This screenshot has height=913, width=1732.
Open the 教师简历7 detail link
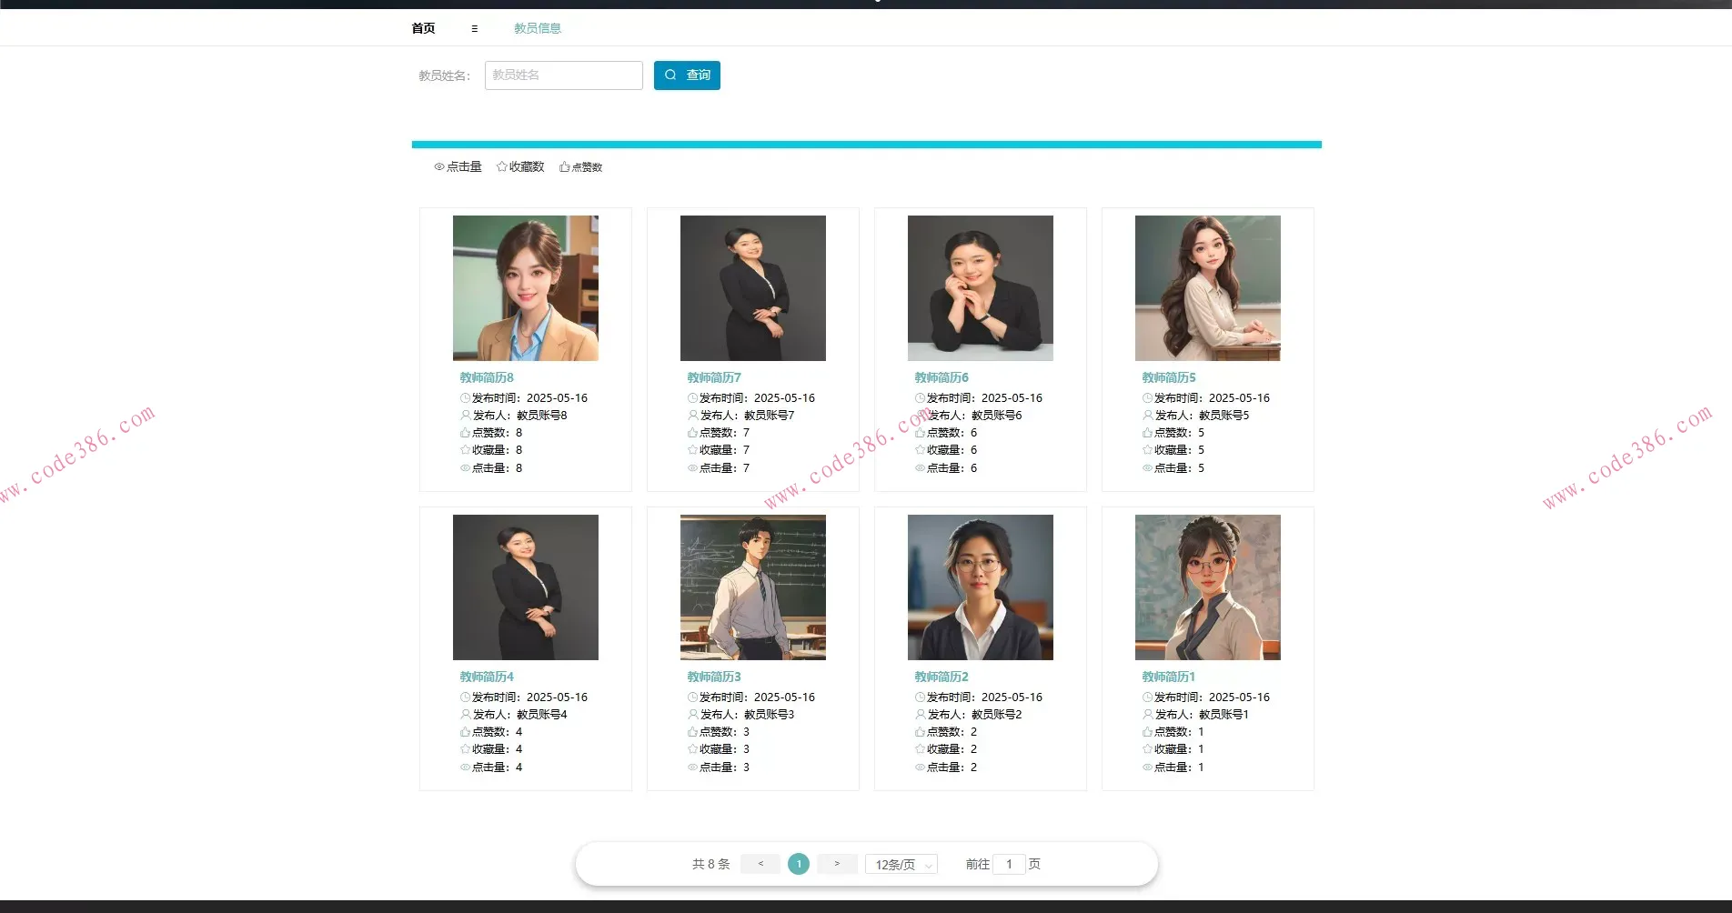point(713,376)
